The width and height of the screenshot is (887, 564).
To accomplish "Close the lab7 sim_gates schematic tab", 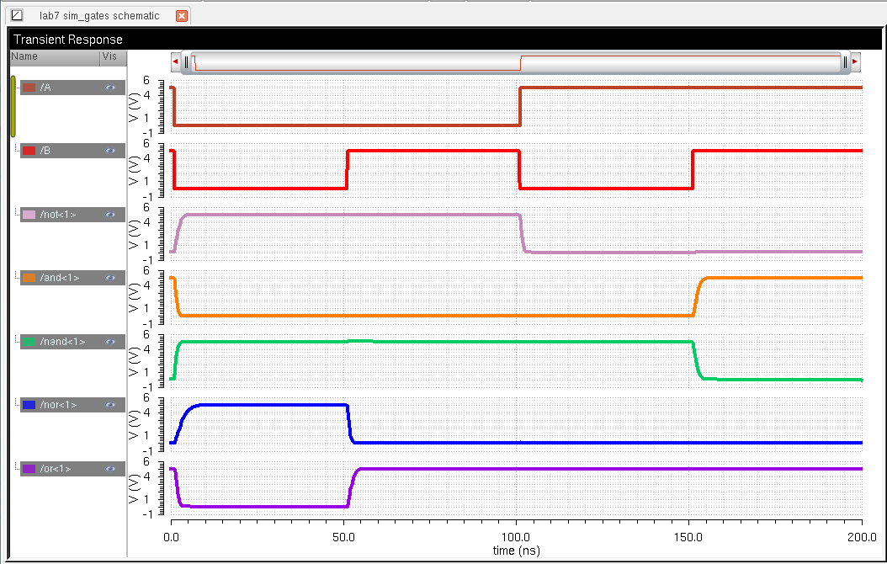I will 181,16.
